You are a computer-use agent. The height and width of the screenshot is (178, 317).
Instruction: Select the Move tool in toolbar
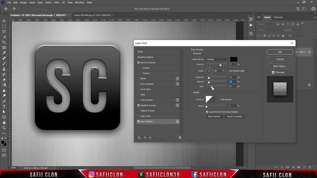click(4, 21)
